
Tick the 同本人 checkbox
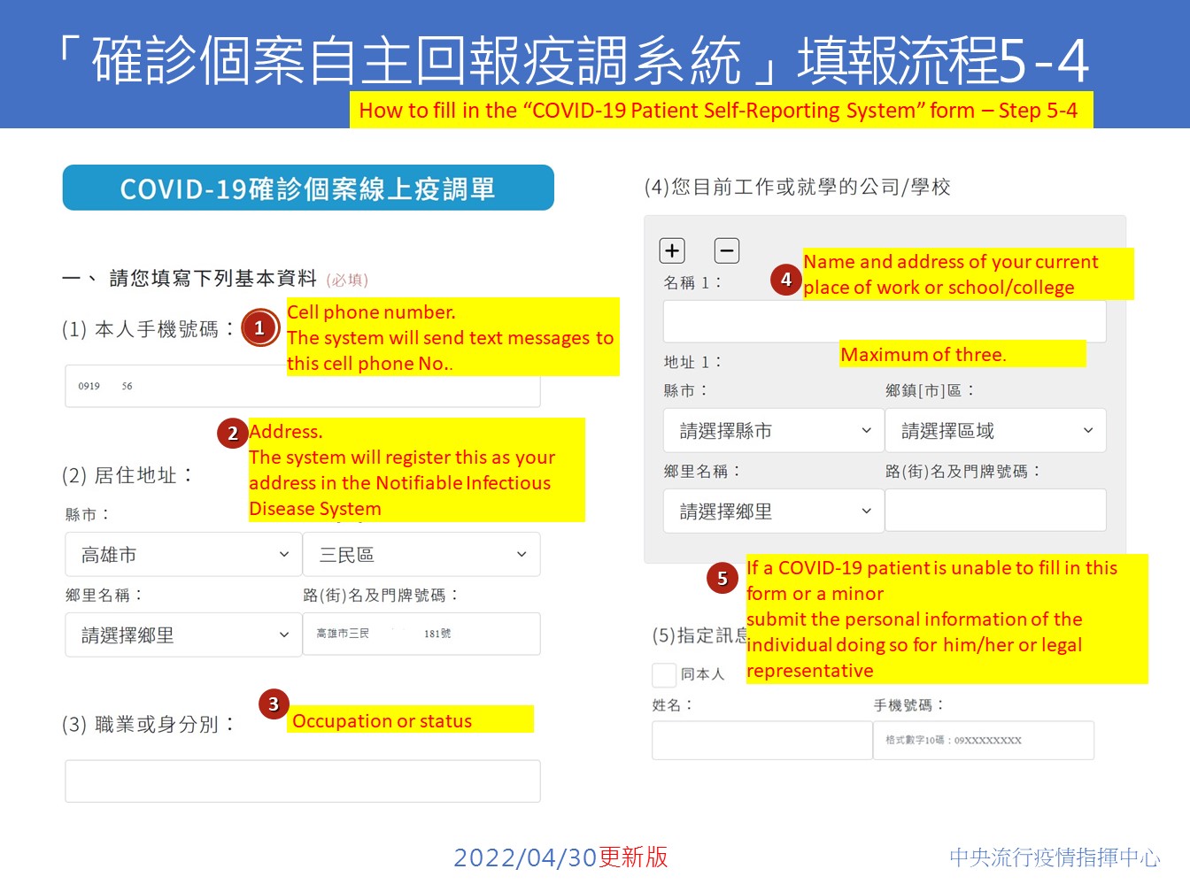pos(664,675)
